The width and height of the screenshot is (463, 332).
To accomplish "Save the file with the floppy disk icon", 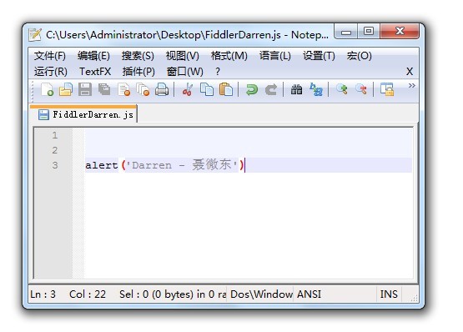I will point(85,89).
